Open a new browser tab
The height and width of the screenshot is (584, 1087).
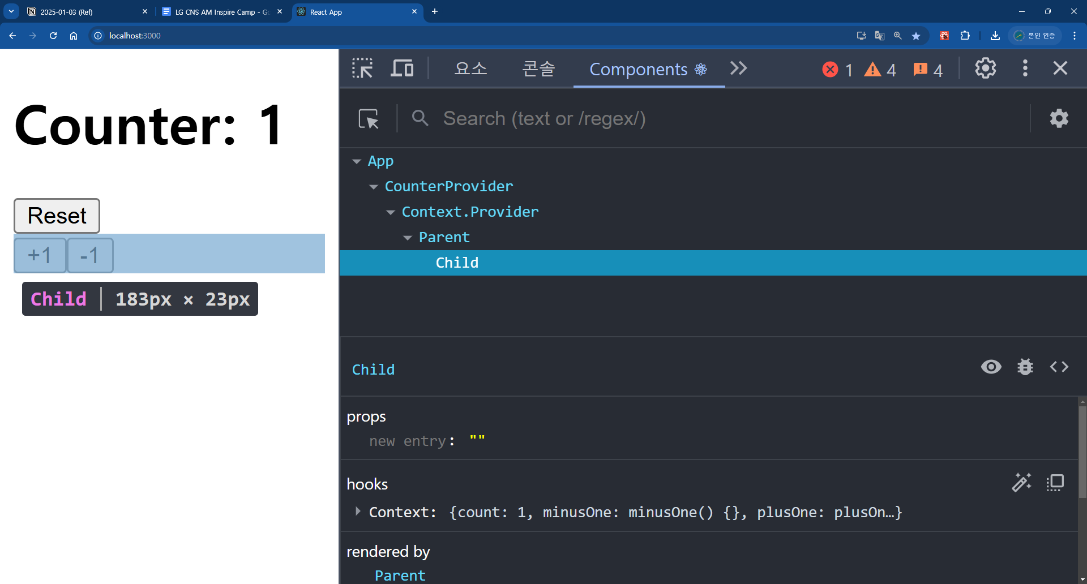click(435, 11)
